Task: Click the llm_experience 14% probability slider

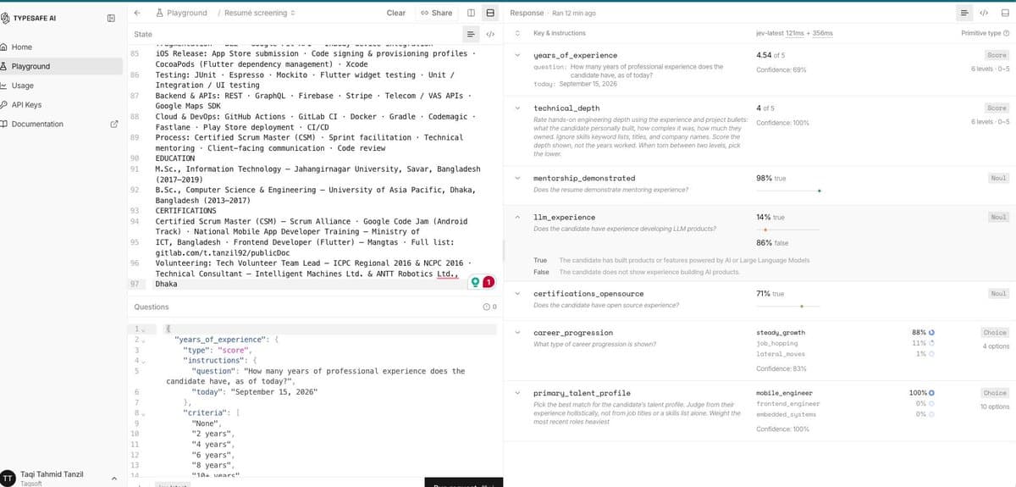Action: (x=788, y=230)
